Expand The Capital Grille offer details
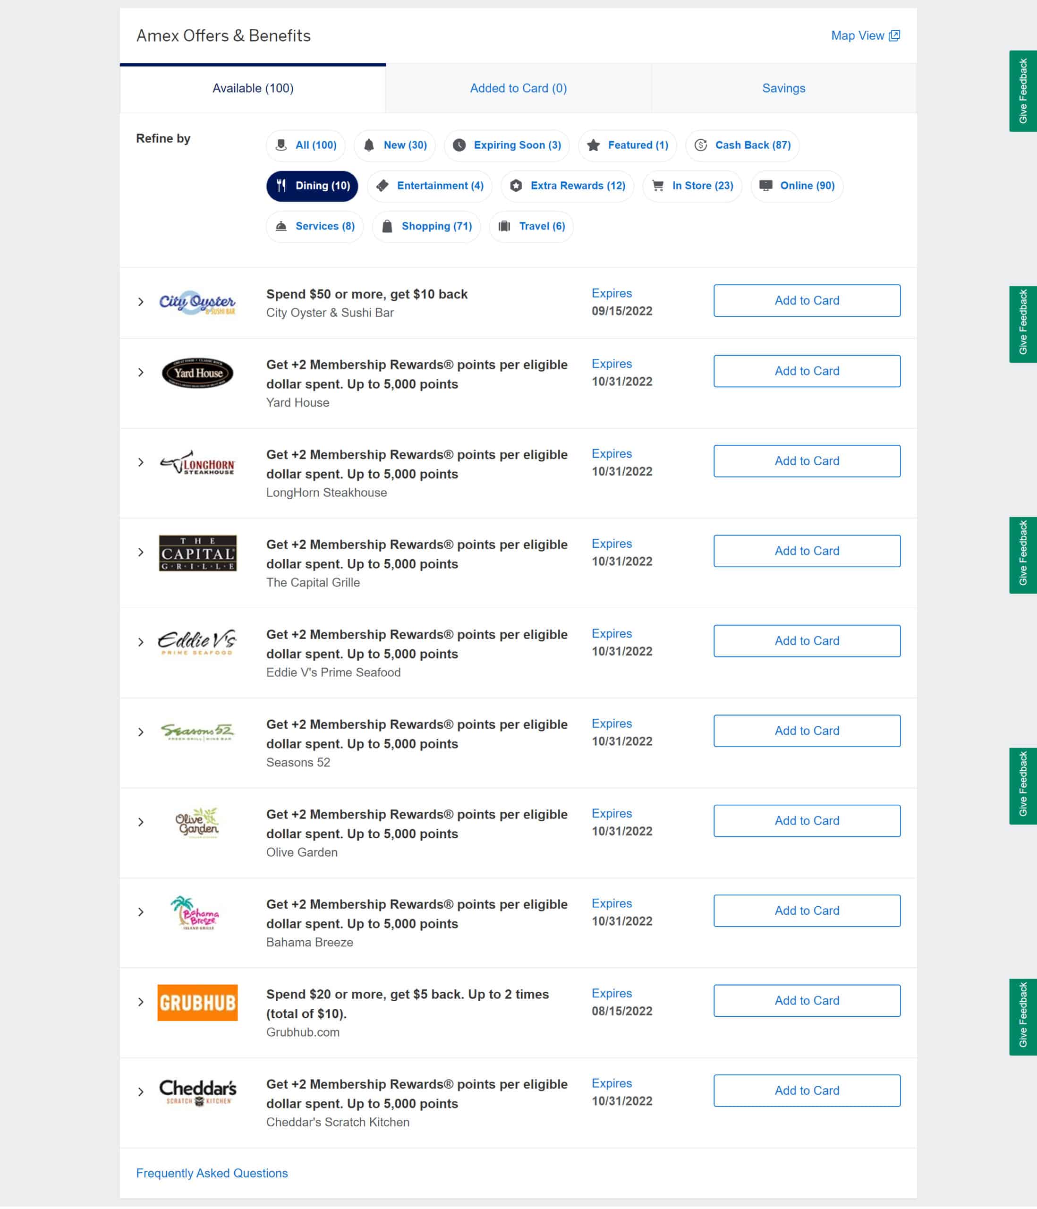 click(x=141, y=553)
